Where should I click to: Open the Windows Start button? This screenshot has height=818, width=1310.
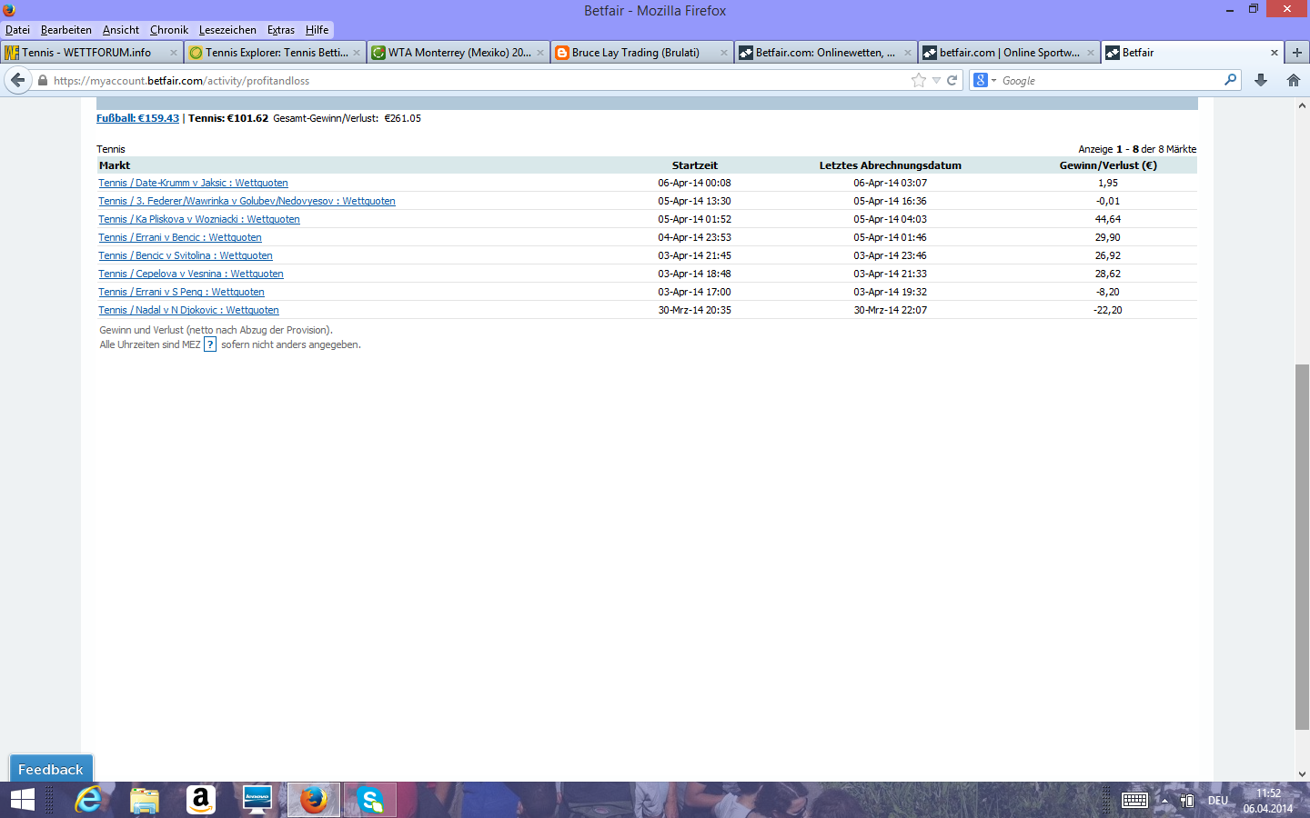23,800
